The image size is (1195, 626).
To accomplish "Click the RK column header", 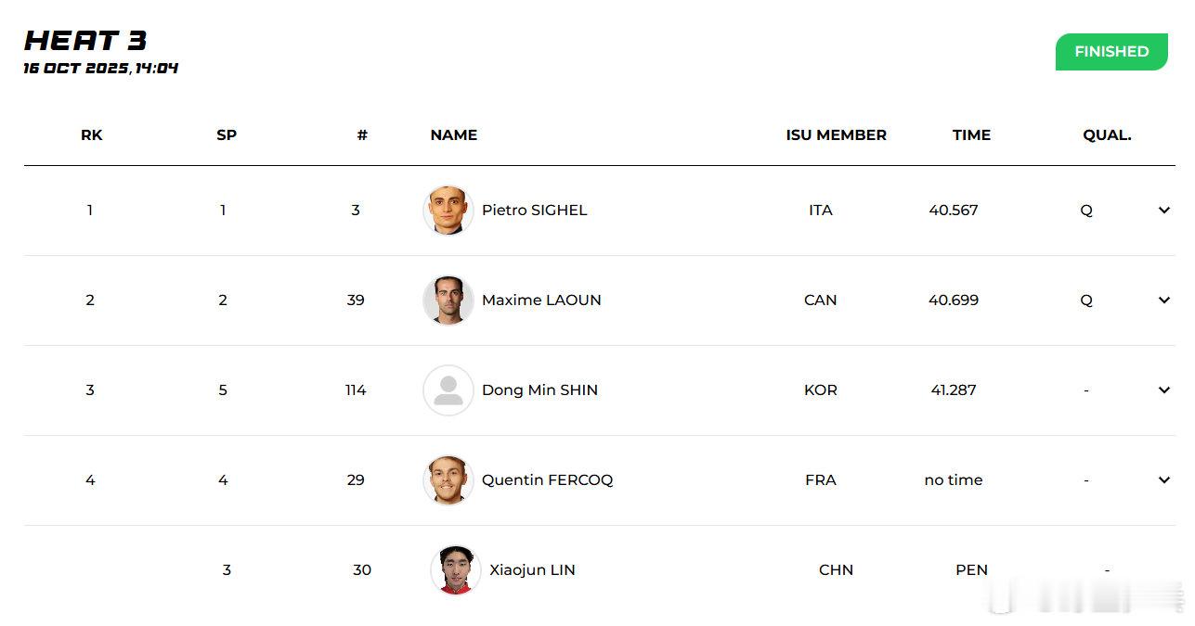I will click(92, 135).
